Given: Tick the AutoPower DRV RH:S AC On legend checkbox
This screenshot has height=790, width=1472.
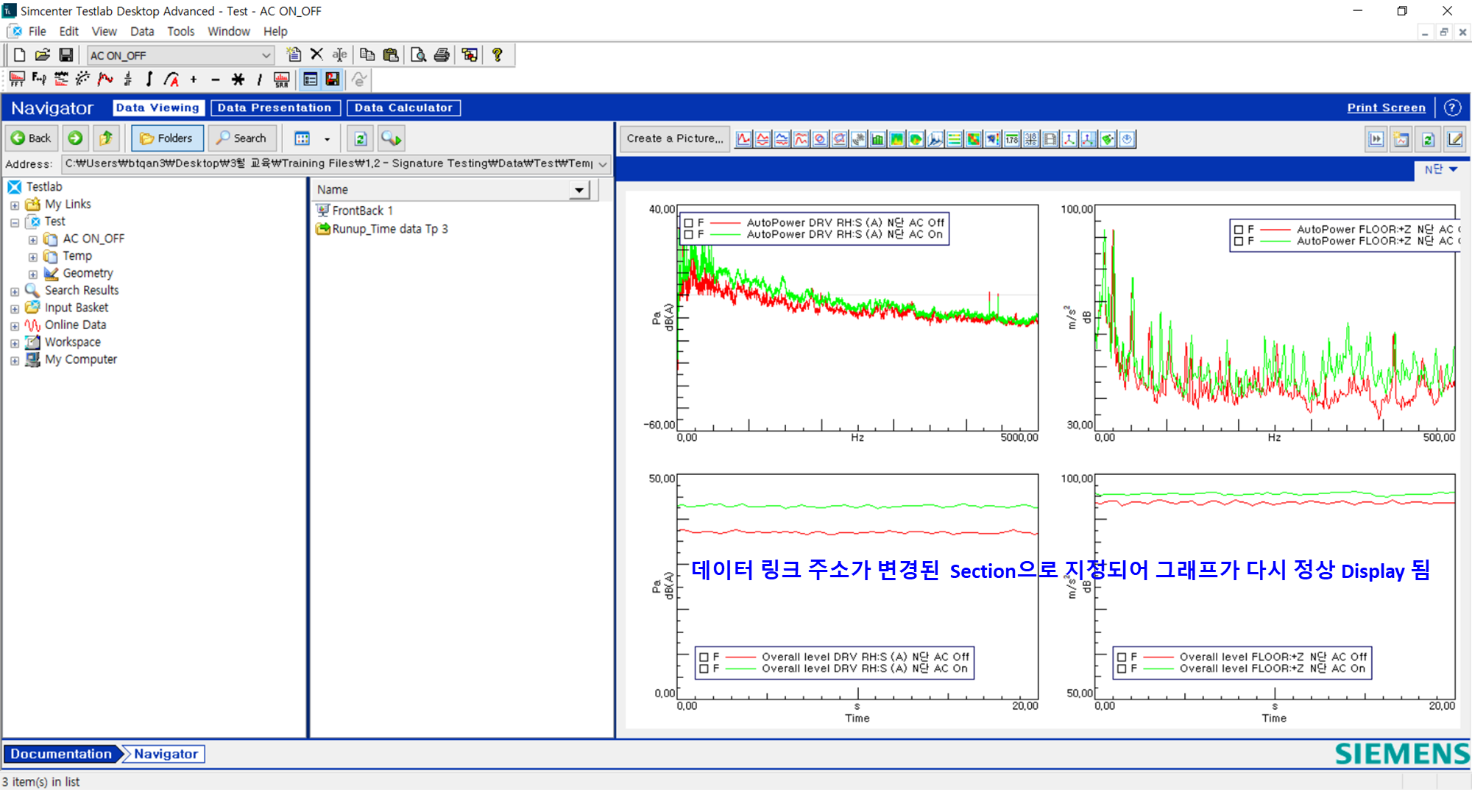Looking at the screenshot, I should (x=689, y=234).
